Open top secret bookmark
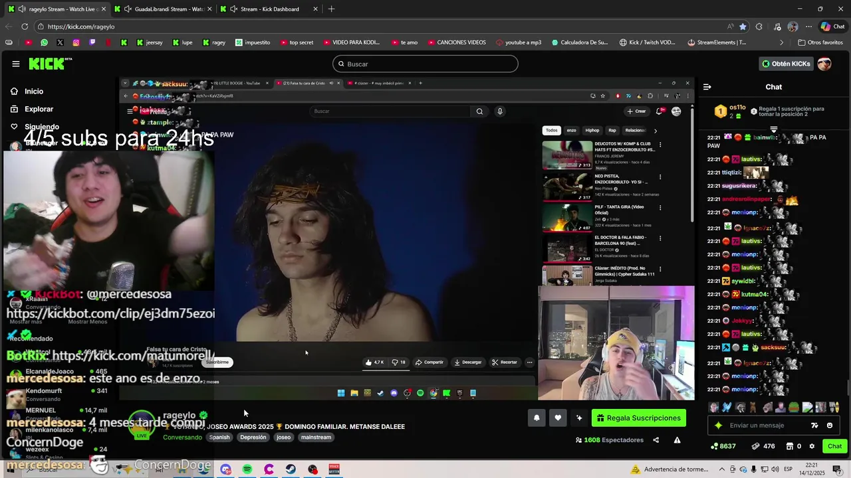The image size is (851, 478). pyautogui.click(x=296, y=42)
